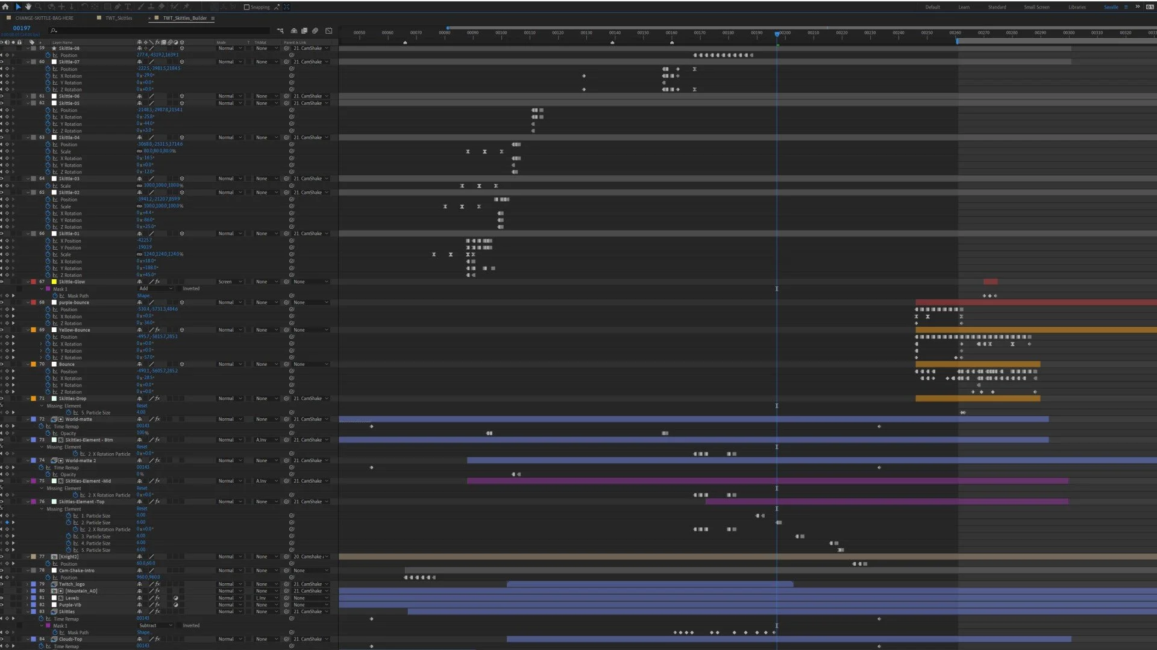Click the Home icon
Viewport: 1157px width, 650px height.
[x=5, y=7]
